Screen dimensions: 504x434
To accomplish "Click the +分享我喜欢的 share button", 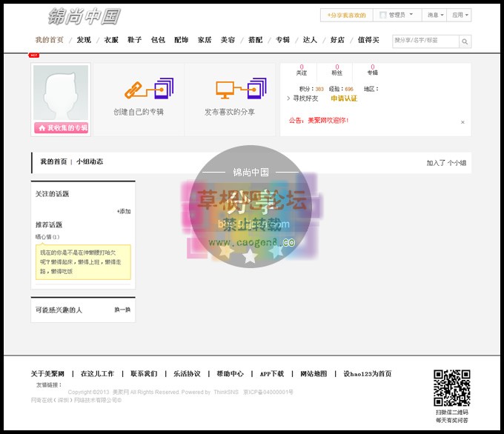I will [x=346, y=15].
